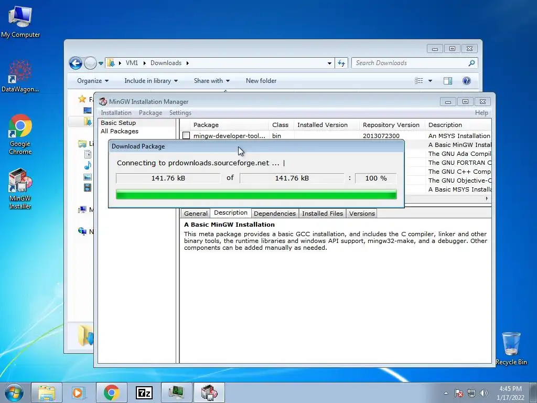Open Windows Media Player taskbar icon

[x=79, y=393]
